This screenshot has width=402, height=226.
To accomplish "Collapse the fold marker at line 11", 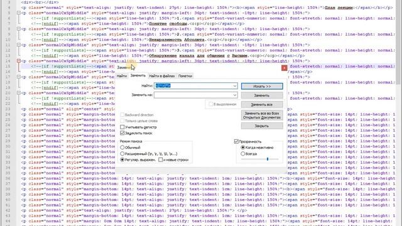I will tap(19, 45).
